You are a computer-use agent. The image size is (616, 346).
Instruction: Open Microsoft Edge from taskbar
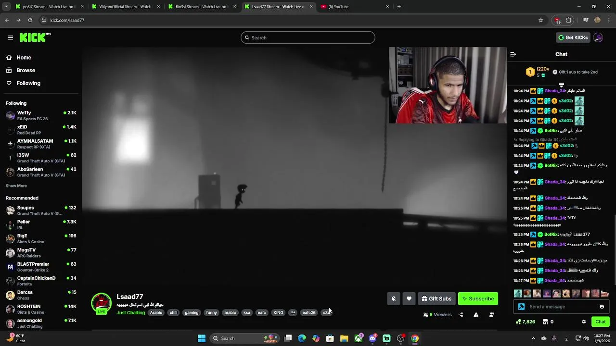click(x=302, y=338)
